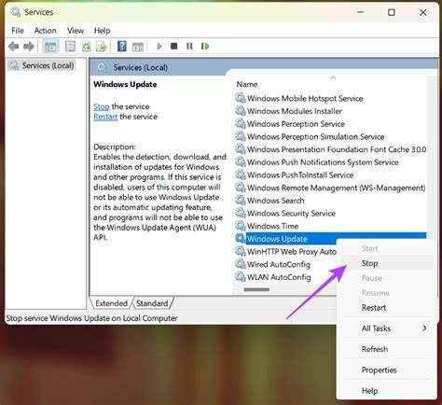This screenshot has height=405, width=442.
Task: Toggle Show/Hide Console Tree toolbar icon
Action: click(x=50, y=47)
